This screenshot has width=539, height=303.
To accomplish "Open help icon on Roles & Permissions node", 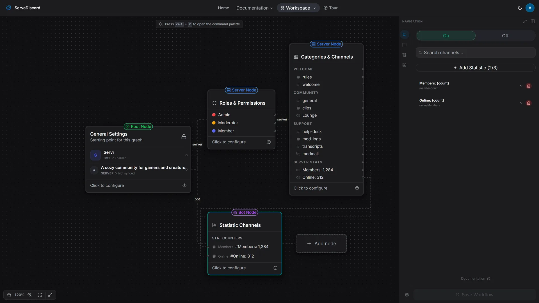I will coord(269,142).
